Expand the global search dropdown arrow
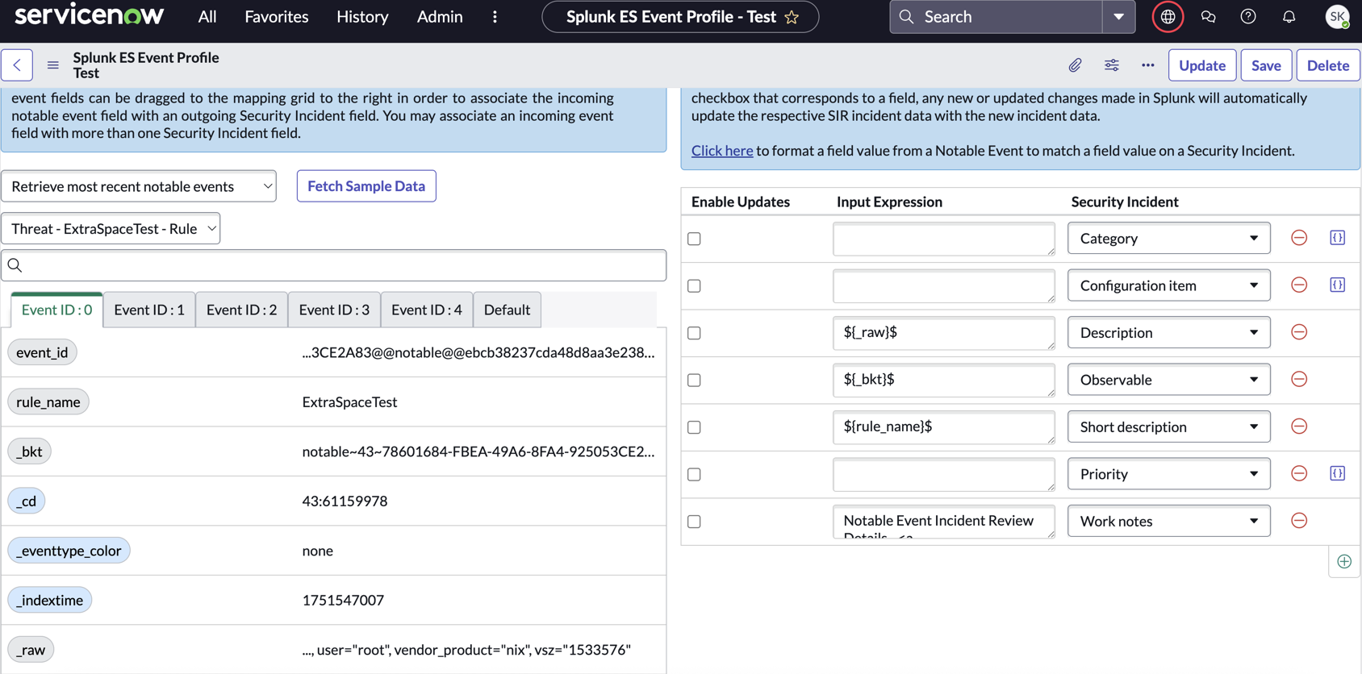 pyautogui.click(x=1118, y=17)
